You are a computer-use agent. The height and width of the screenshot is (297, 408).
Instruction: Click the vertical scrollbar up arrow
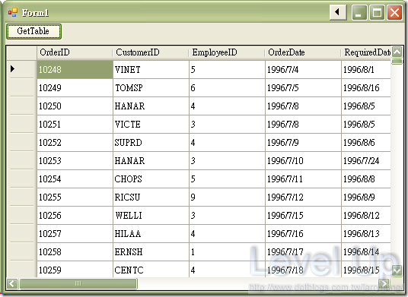(x=397, y=52)
